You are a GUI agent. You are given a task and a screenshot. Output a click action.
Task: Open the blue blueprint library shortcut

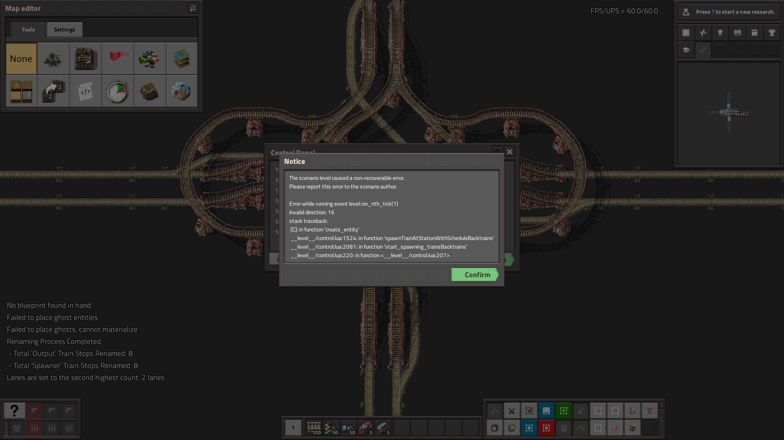[x=546, y=411]
